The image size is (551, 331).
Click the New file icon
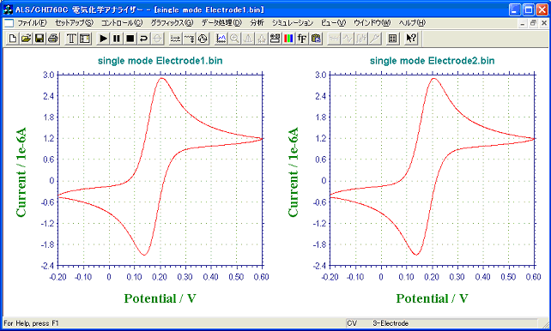(13, 39)
